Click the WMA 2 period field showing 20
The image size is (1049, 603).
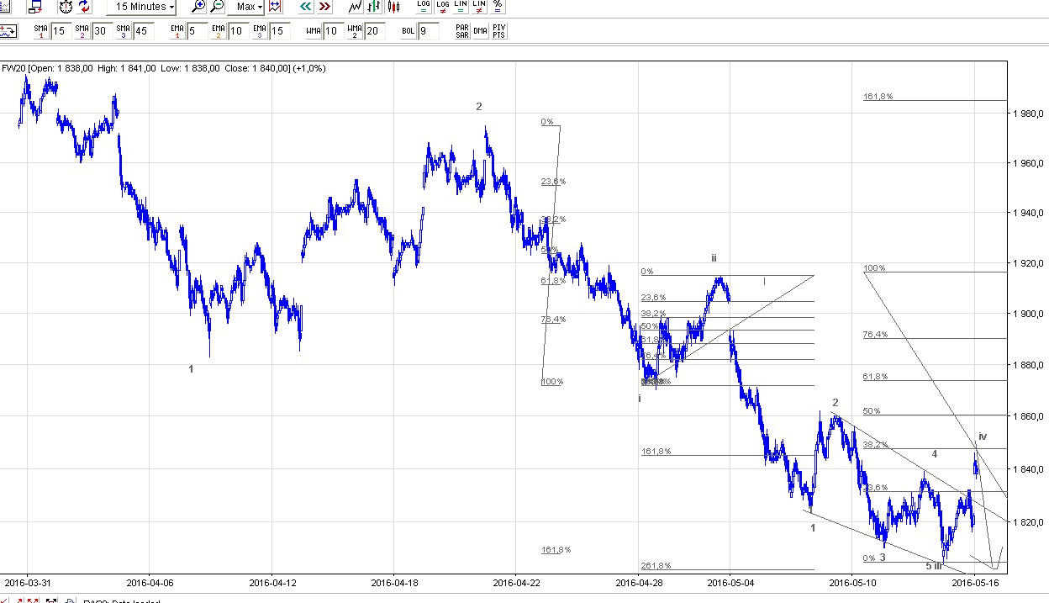point(374,31)
